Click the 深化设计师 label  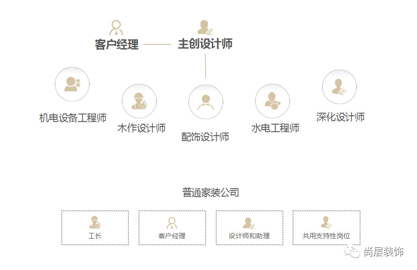coord(340,117)
